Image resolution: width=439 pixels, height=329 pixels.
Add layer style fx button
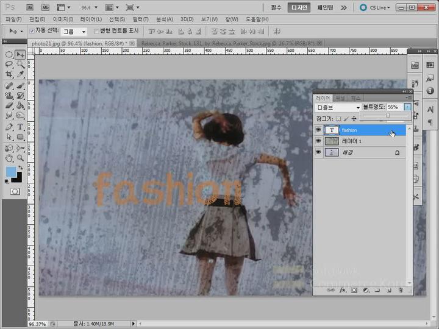(343, 290)
